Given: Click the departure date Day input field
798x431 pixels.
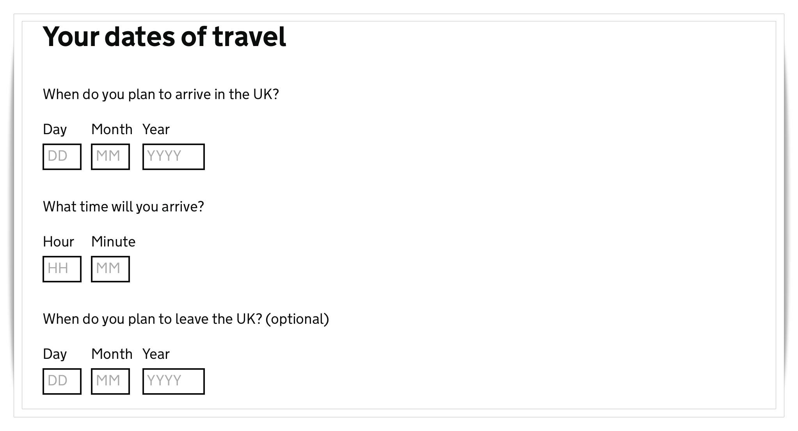Looking at the screenshot, I should click(62, 381).
